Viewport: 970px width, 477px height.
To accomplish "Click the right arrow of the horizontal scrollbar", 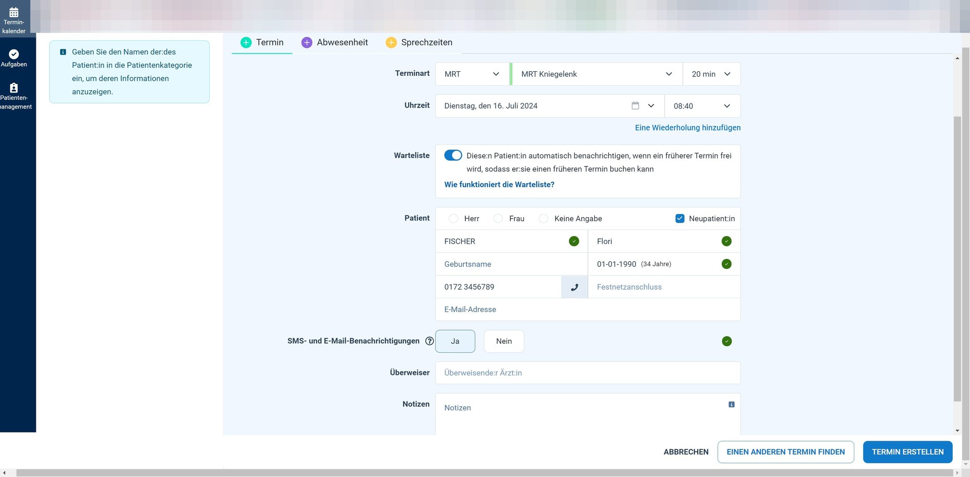I will click(x=956, y=473).
